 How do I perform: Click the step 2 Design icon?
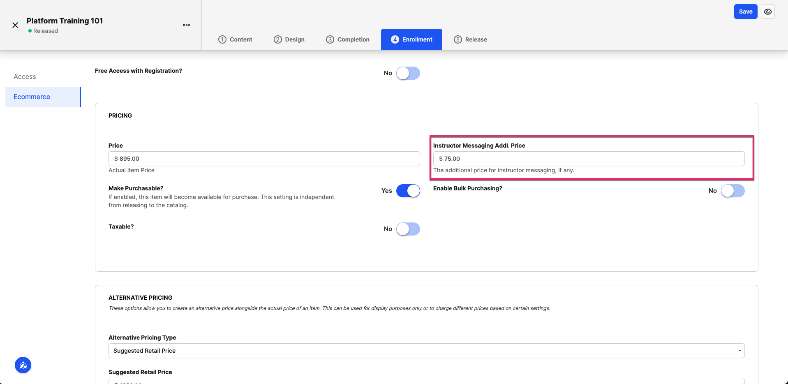pos(278,39)
